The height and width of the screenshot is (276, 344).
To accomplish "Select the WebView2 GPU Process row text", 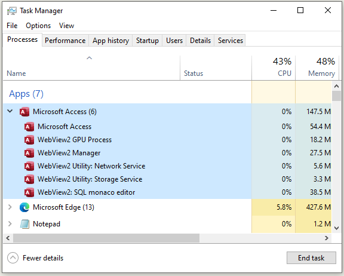I will (75, 140).
